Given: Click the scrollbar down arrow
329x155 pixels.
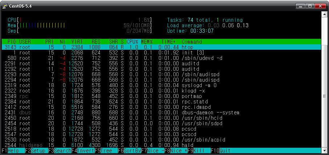Looking at the screenshot, I should pos(324,151).
